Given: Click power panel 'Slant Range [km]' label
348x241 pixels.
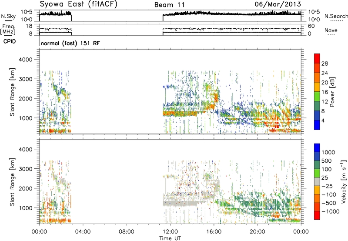Looking at the screenshot, I should (x=12, y=92).
